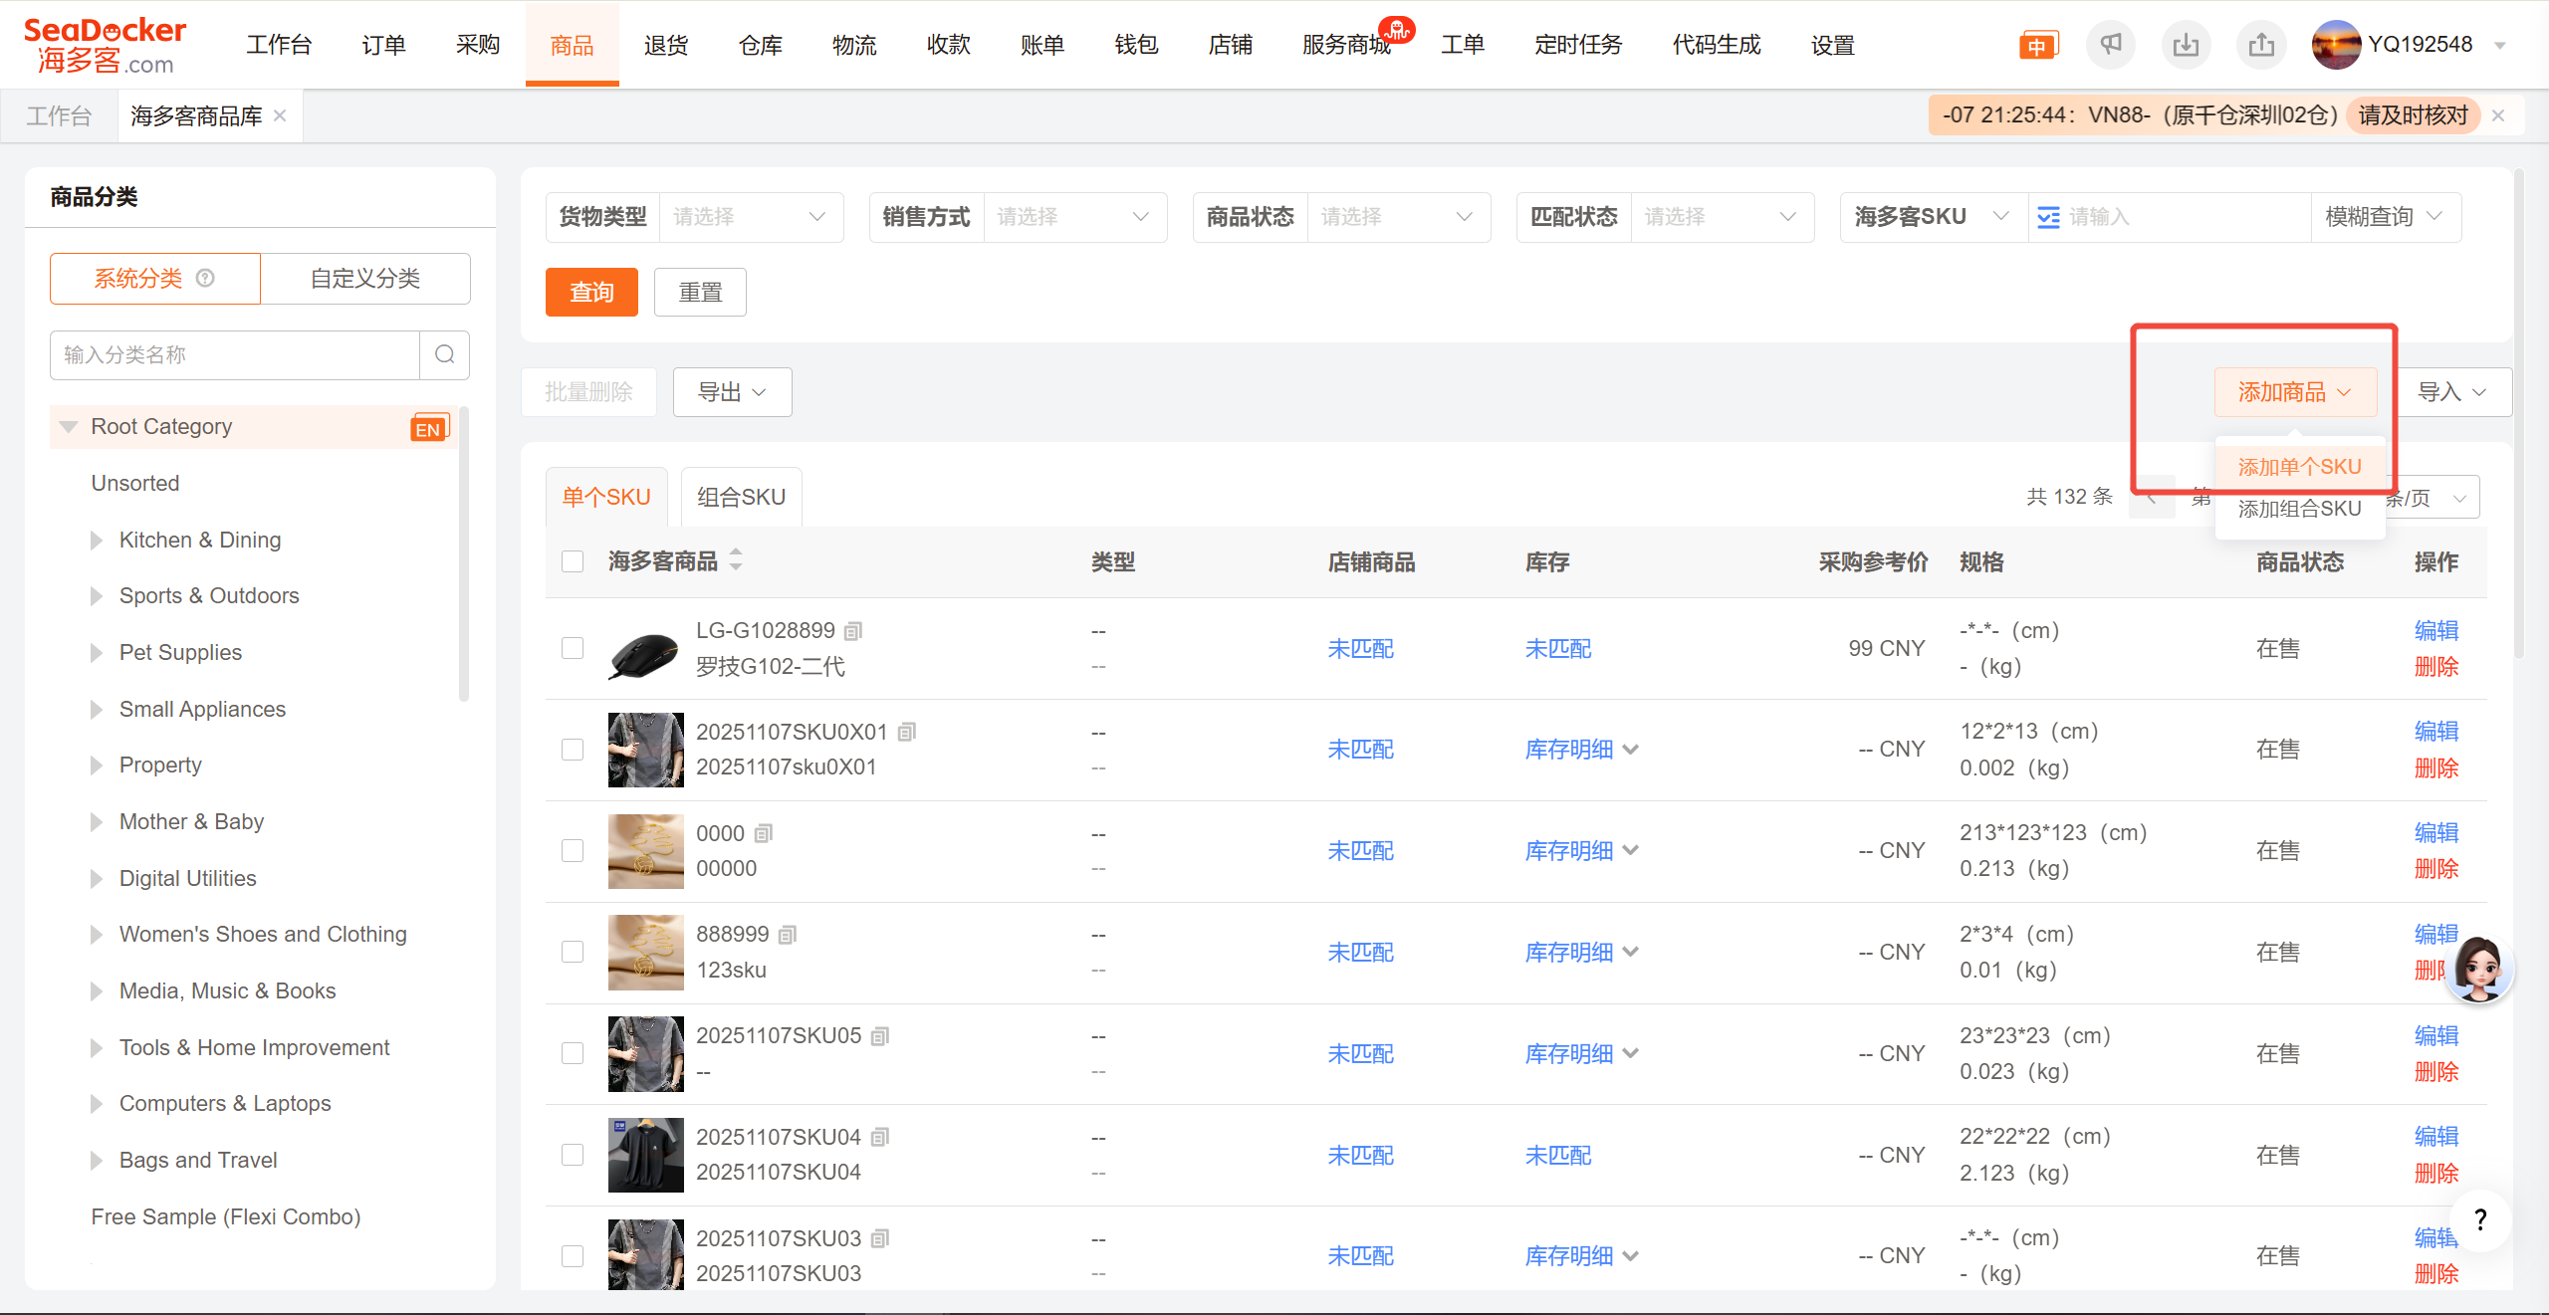The height and width of the screenshot is (1315, 2549).
Task: Open the 货物类型 dropdown
Action: pyautogui.click(x=751, y=217)
